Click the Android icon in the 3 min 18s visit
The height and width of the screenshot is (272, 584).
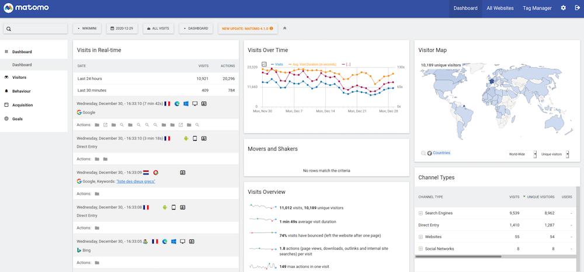[x=186, y=138]
